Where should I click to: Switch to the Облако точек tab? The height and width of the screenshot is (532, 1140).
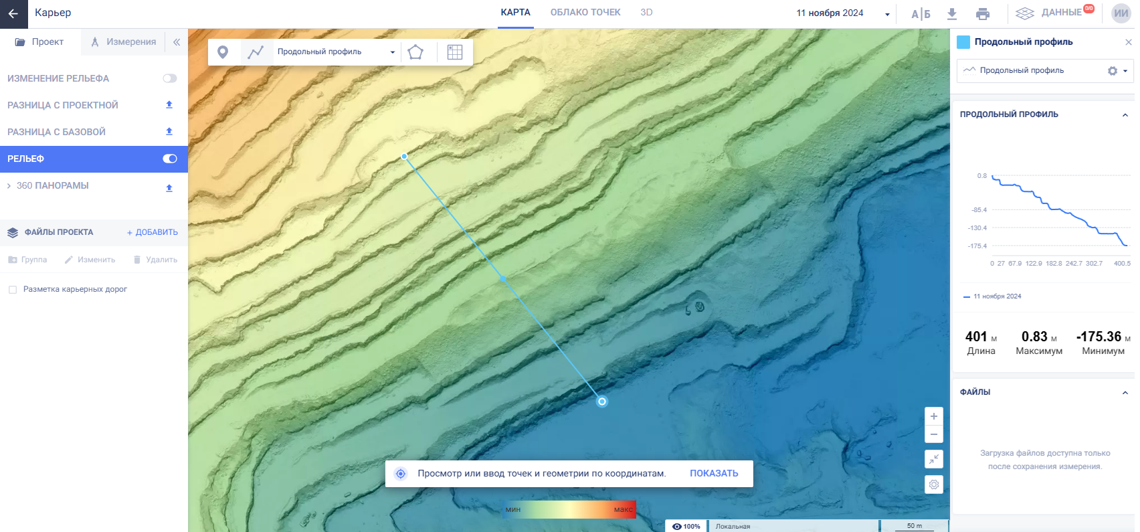(585, 13)
